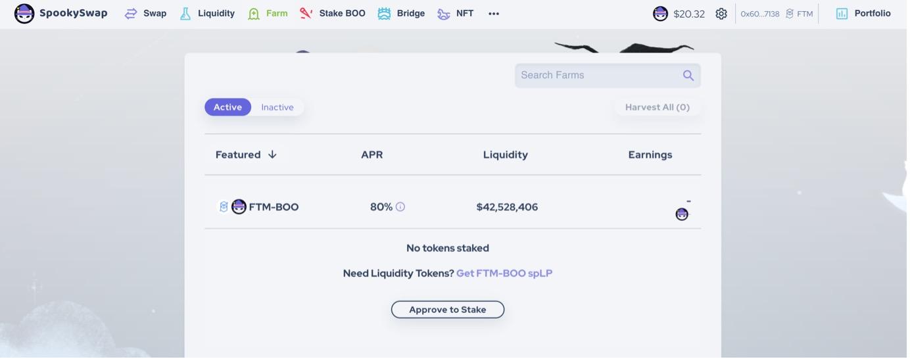Sort farms by Featured arrow
910x359 pixels.
pyautogui.click(x=272, y=155)
